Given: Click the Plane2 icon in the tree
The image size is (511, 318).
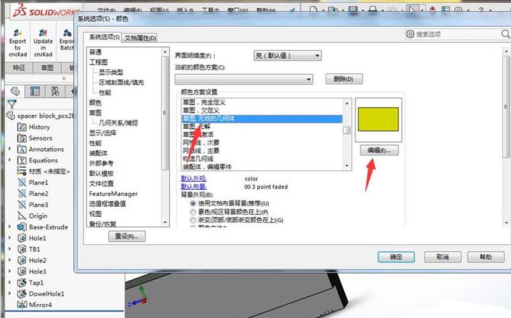Looking at the screenshot, I should 22,193.
